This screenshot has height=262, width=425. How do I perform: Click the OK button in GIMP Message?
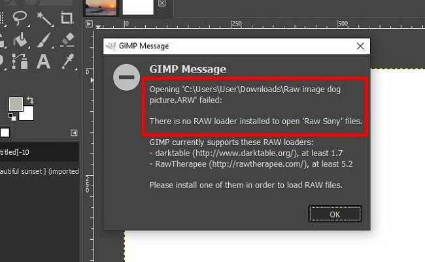pyautogui.click(x=335, y=214)
